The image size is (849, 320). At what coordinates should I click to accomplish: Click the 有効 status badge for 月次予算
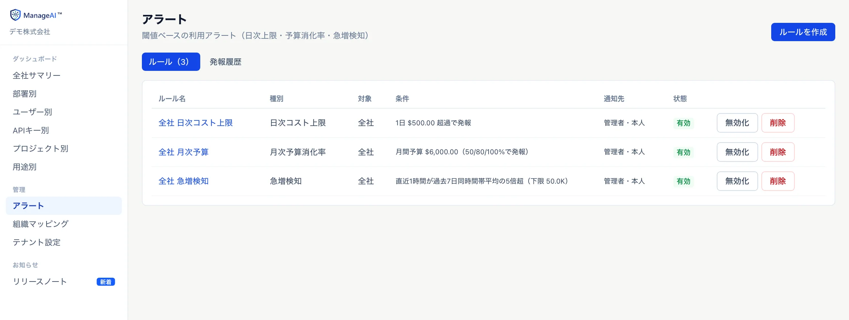[x=683, y=152]
